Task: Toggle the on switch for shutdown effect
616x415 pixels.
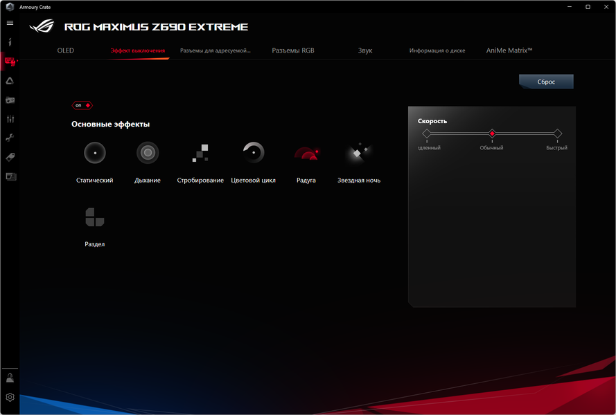Action: pos(82,105)
